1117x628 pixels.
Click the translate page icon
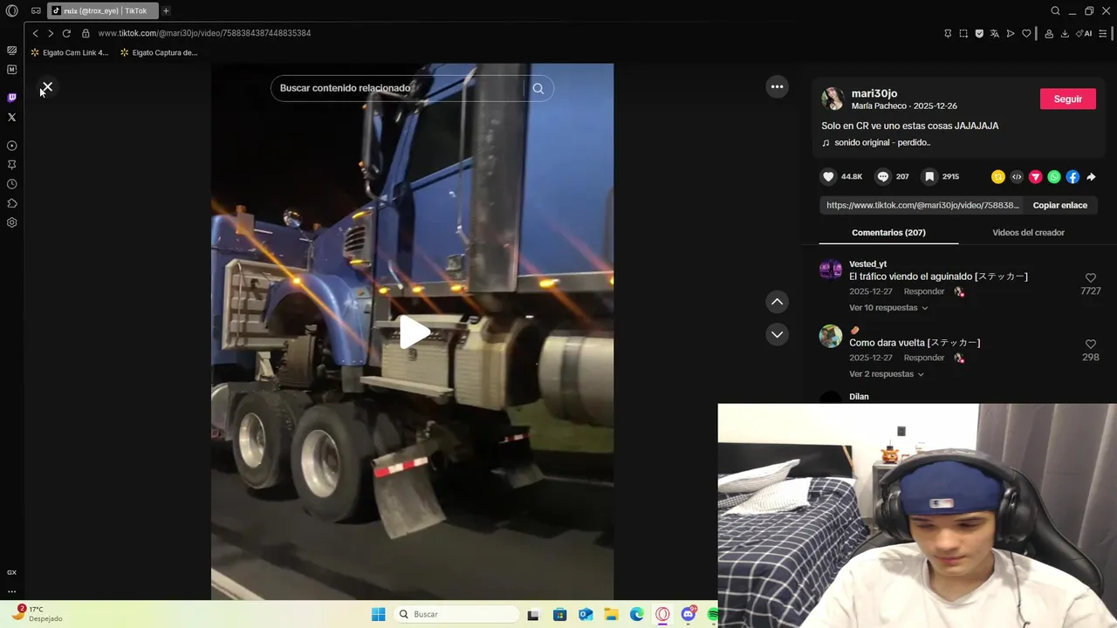click(x=995, y=33)
